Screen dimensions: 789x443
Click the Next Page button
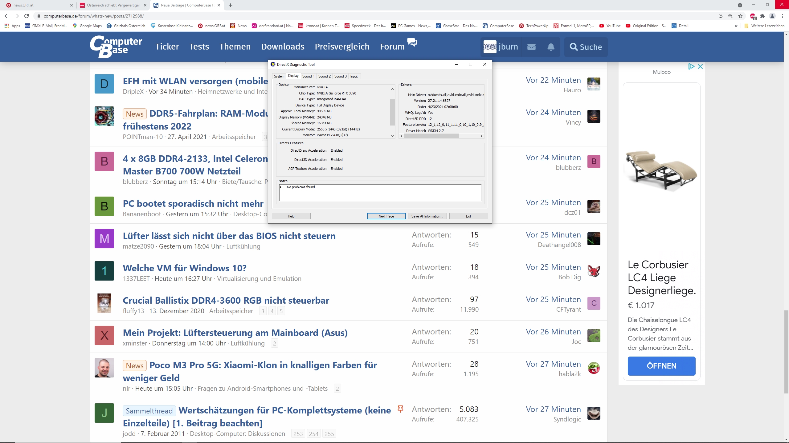click(x=386, y=216)
